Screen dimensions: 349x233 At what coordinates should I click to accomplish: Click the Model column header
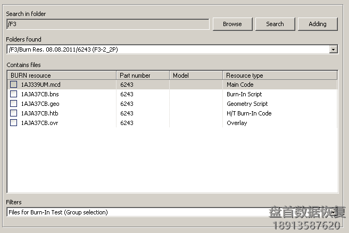196,76
